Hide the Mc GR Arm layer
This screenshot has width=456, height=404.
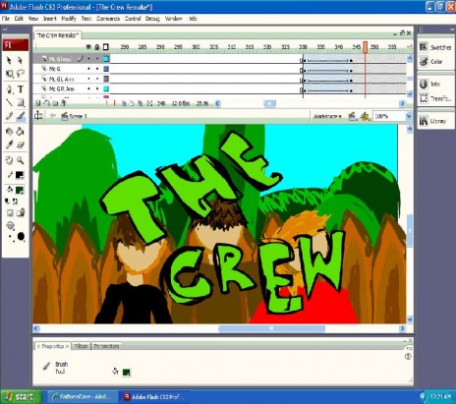[x=88, y=88]
